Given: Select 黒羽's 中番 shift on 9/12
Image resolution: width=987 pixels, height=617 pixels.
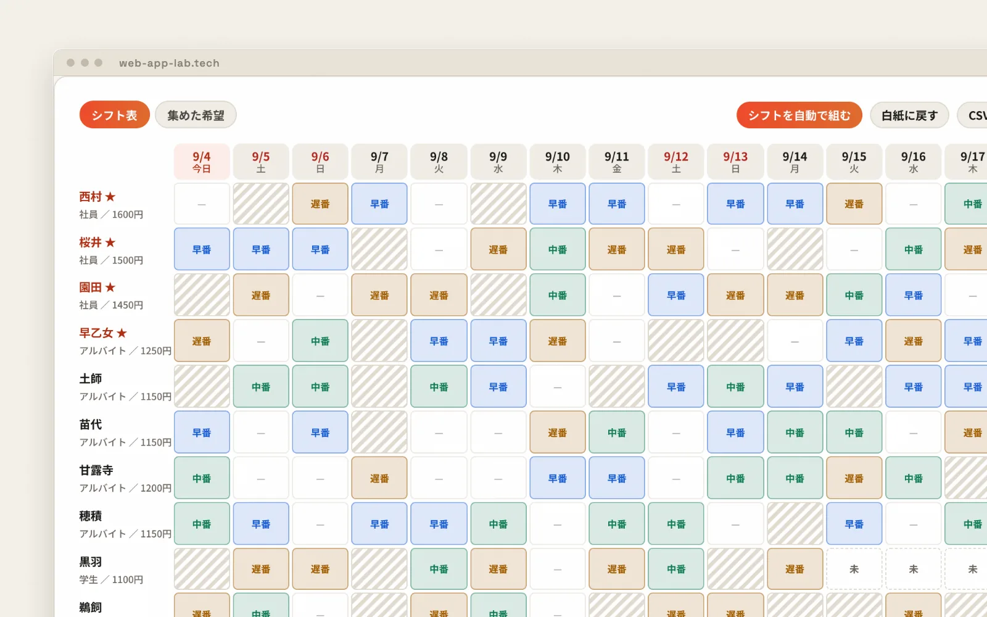Looking at the screenshot, I should [x=676, y=569].
